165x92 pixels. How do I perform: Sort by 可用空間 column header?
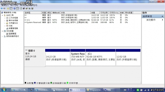pos(104,13)
